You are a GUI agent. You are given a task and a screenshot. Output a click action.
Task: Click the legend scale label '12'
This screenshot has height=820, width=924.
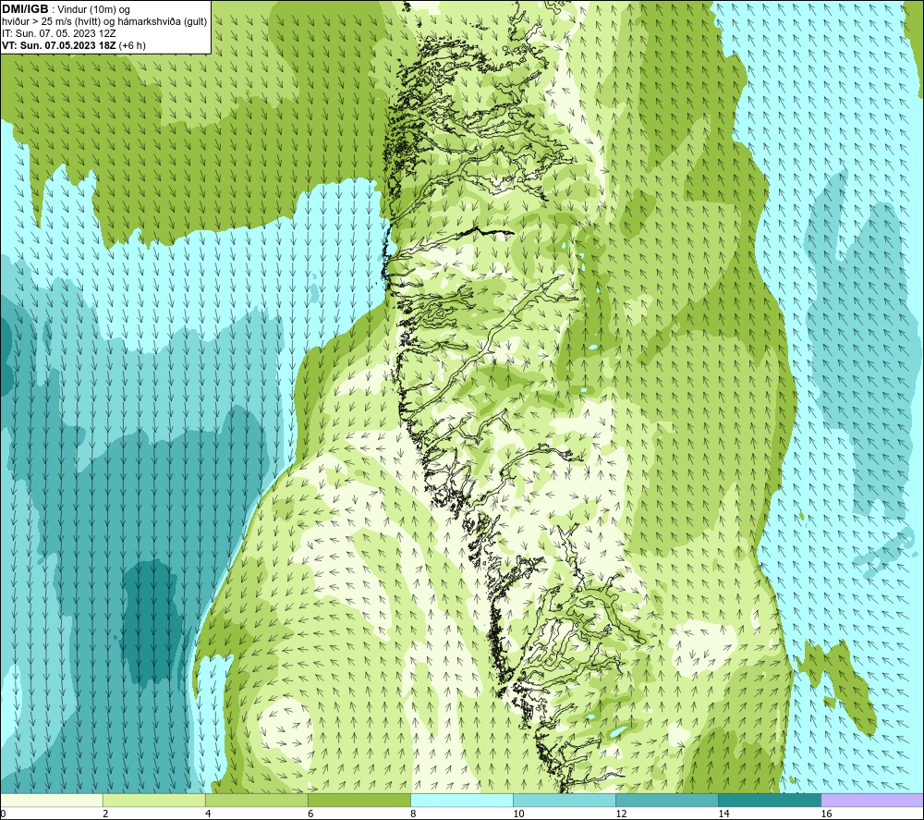coord(621,814)
